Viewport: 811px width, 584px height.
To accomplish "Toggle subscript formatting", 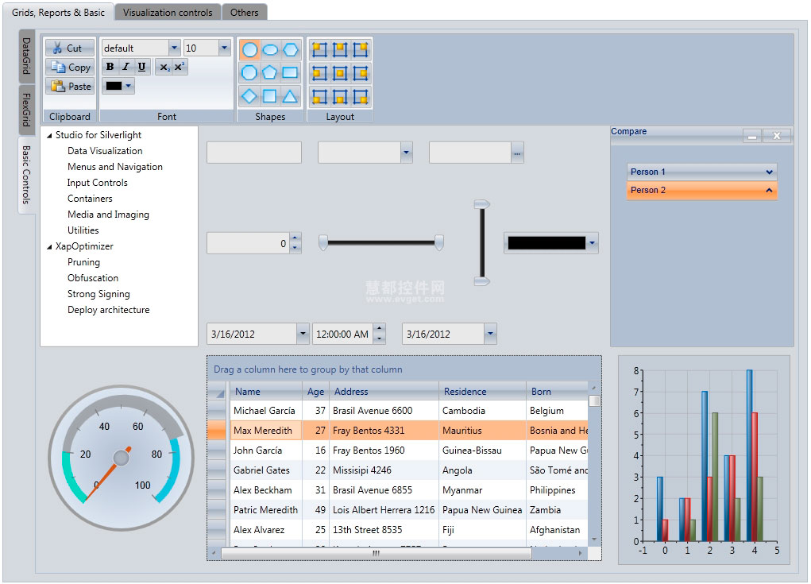I will pyautogui.click(x=164, y=68).
